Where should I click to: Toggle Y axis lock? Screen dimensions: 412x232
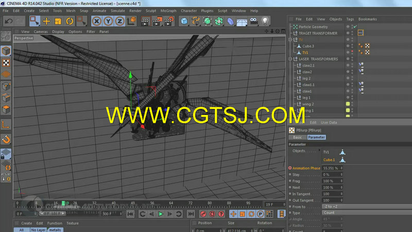(x=108, y=21)
